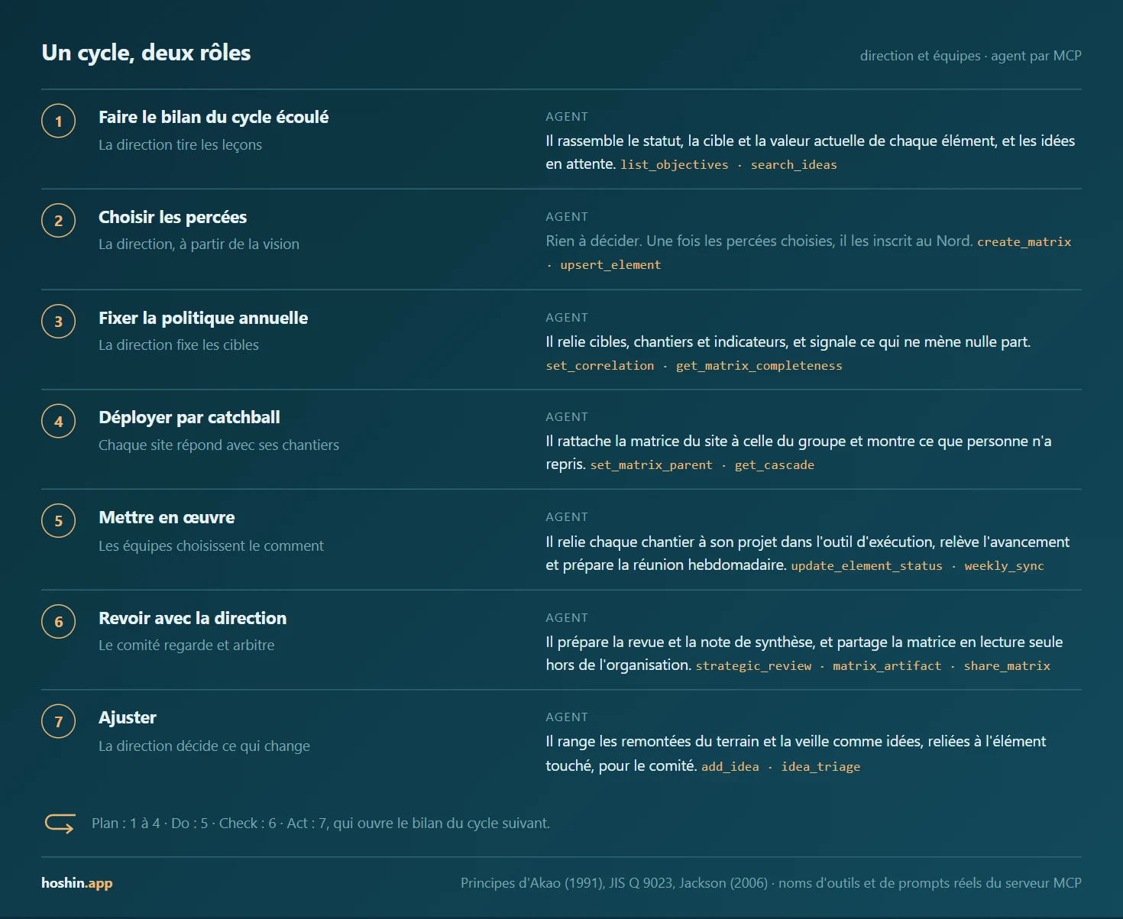Click subtitle "La direction tire les leçons"

pos(180,145)
